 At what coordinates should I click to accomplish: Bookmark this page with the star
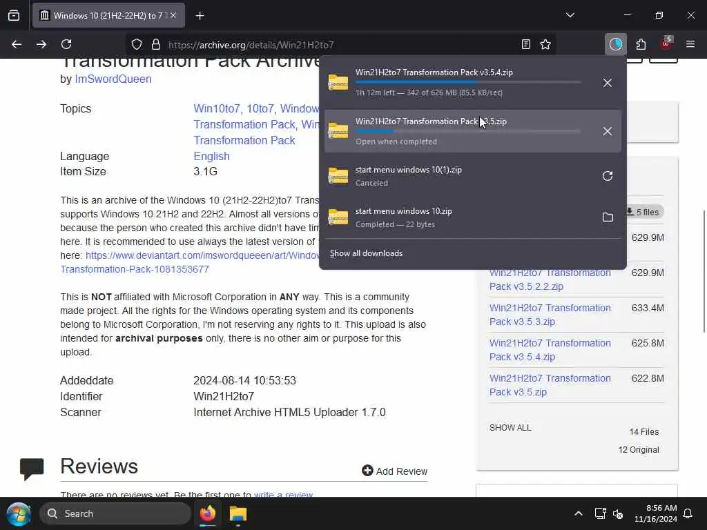click(545, 44)
